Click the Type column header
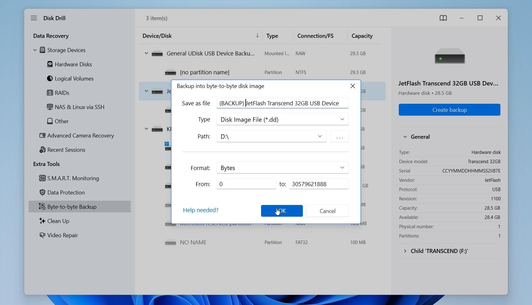The height and width of the screenshot is (305, 532). coord(272,36)
